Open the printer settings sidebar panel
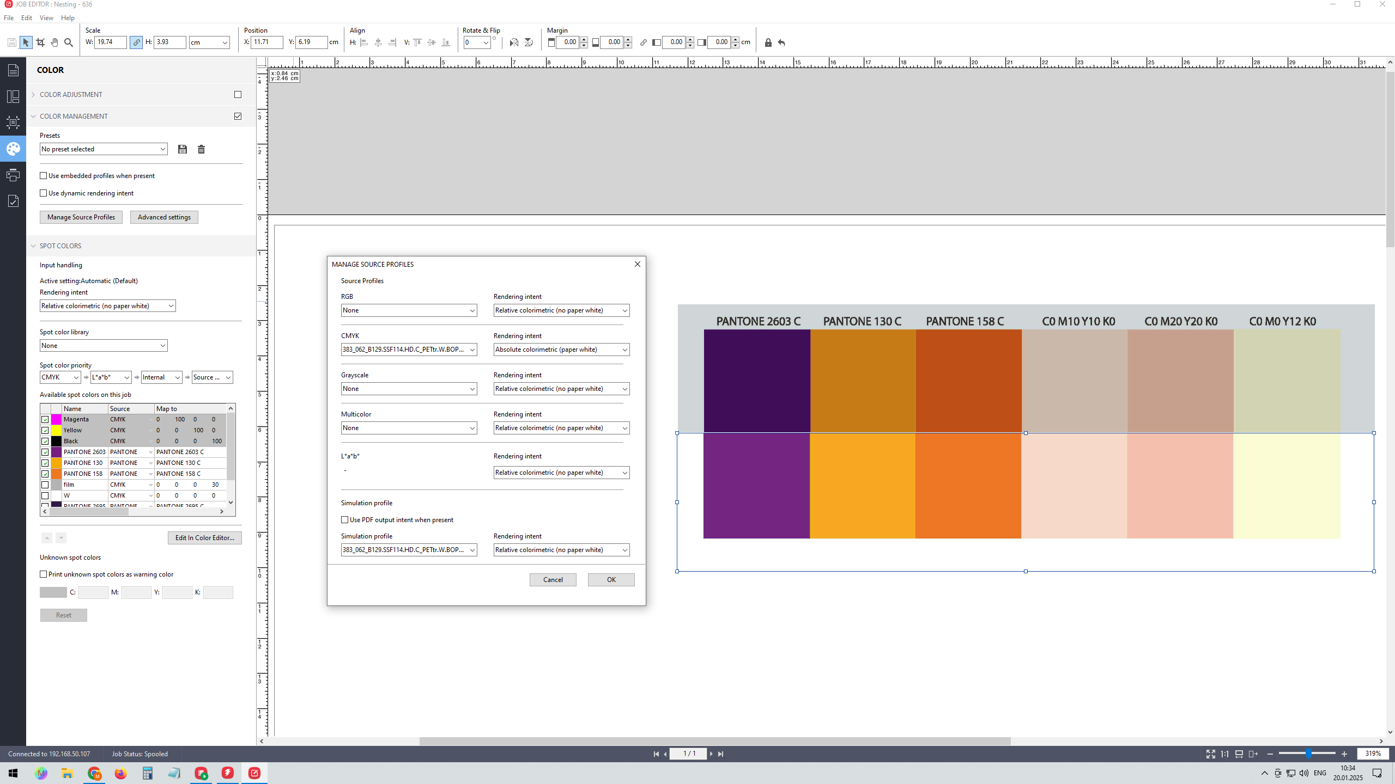Viewport: 1395px width, 784px height. (x=13, y=175)
